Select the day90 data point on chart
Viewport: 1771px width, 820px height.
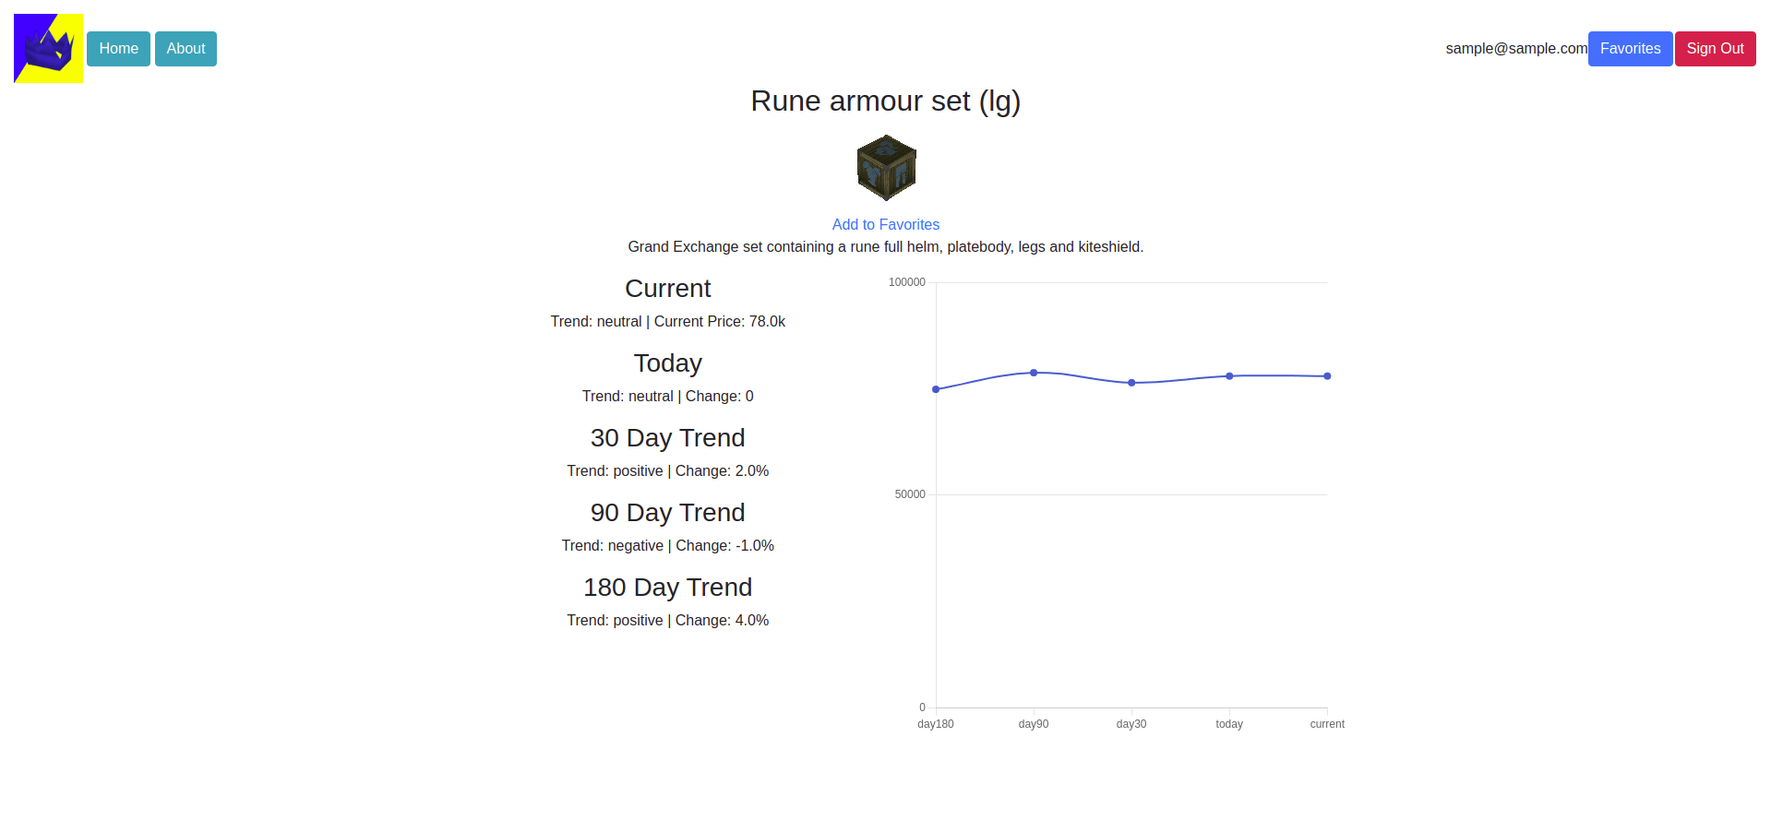coord(1034,373)
